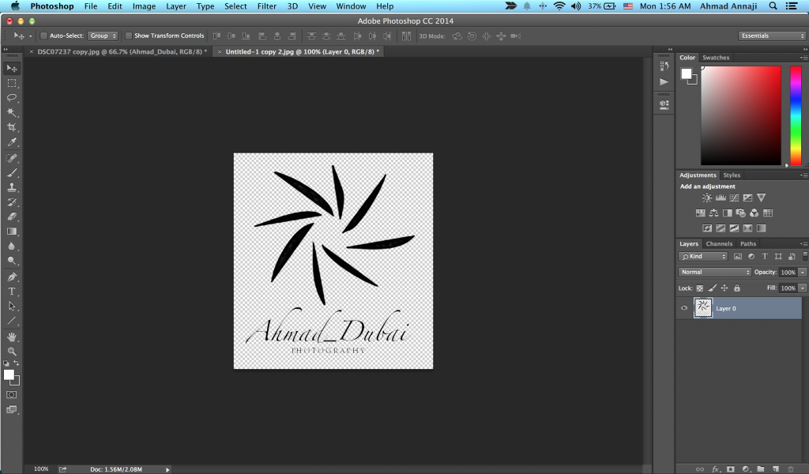Viewport: 809px width, 474px height.
Task: Pick a red from the color field
Action: 741,115
